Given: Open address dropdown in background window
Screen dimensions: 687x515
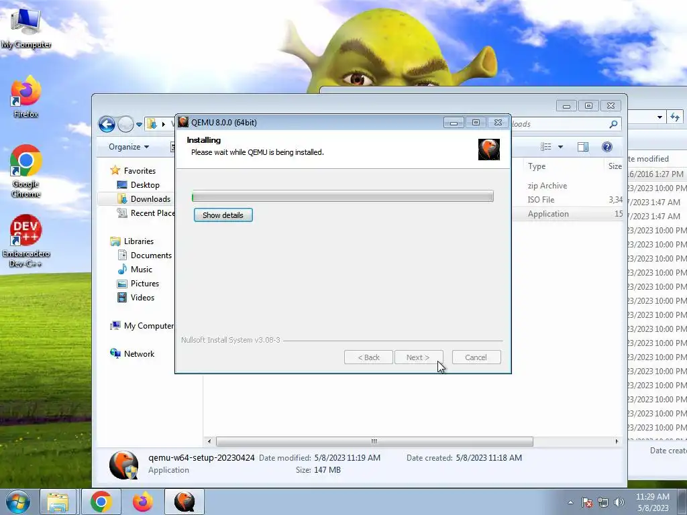Looking at the screenshot, I should (659, 117).
